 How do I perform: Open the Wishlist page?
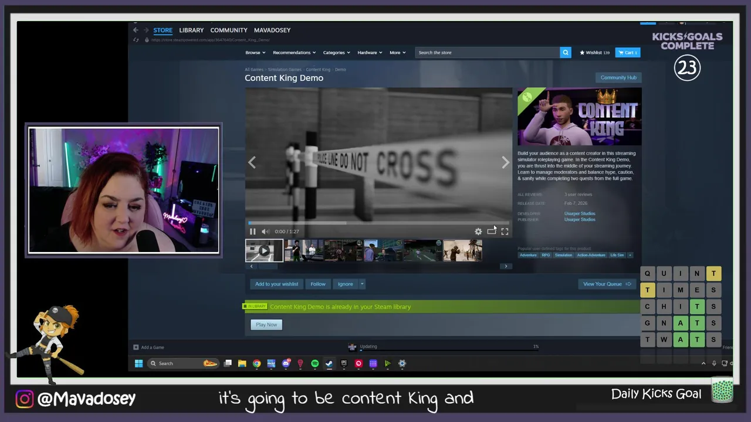coord(594,53)
